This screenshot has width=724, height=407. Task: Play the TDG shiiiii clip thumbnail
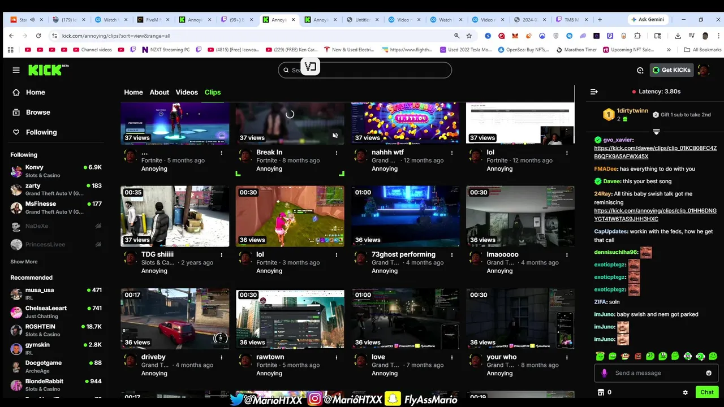pos(175,216)
